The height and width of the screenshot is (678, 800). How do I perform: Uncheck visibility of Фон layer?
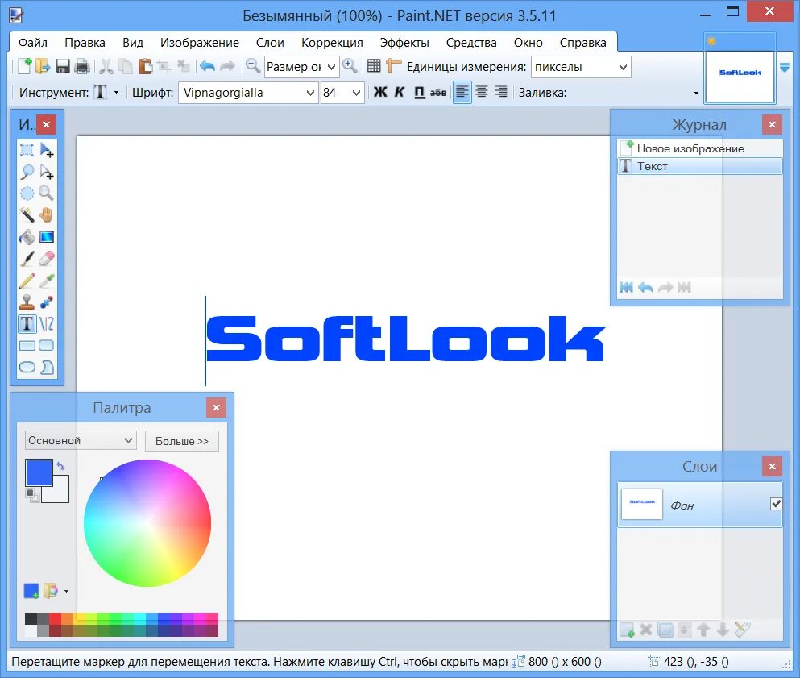click(x=776, y=504)
